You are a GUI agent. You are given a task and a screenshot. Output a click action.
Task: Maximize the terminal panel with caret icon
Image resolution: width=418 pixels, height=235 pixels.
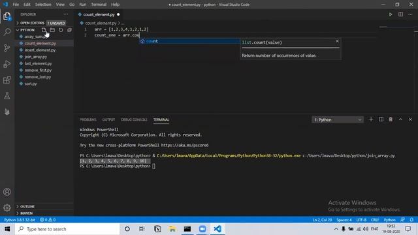(x=400, y=119)
